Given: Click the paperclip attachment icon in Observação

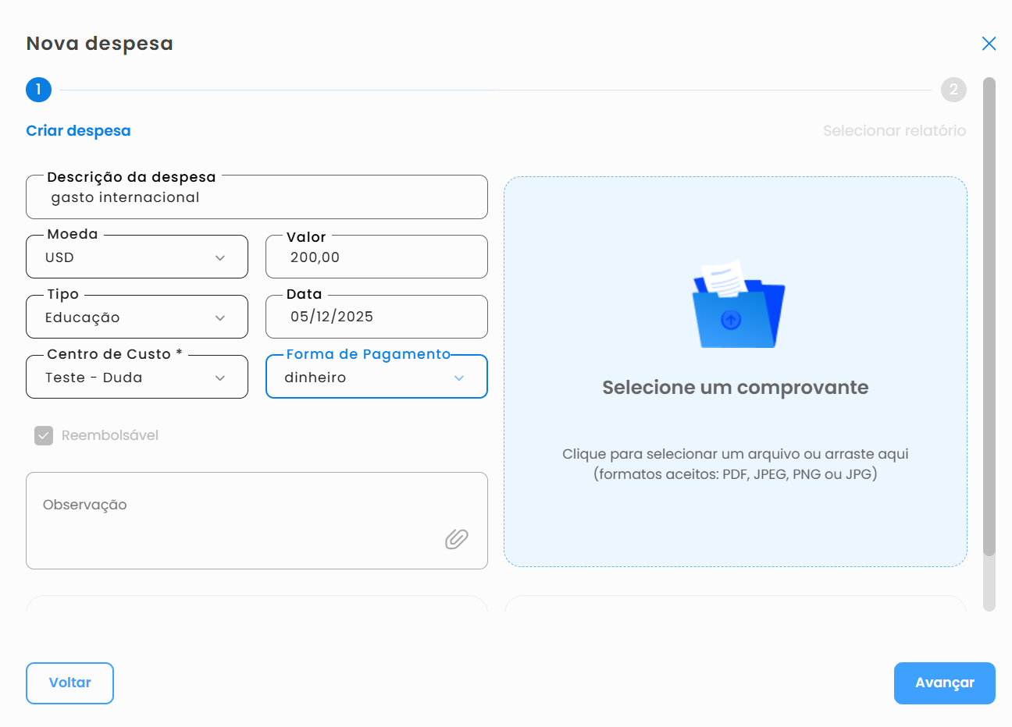Looking at the screenshot, I should (x=457, y=539).
